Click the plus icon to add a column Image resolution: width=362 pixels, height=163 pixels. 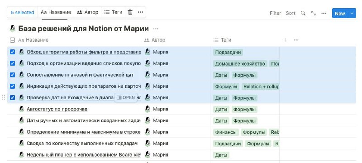click(285, 40)
